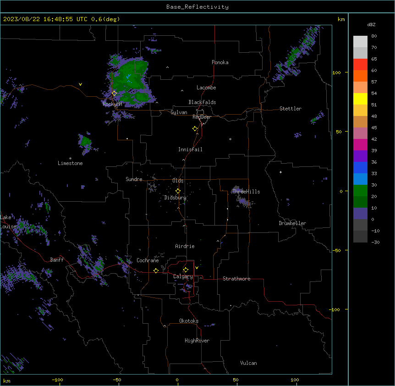Viewport: 395px width, 386px height.
Task: Pick the light blue swatch between 33 and 30
Action: tap(360, 179)
